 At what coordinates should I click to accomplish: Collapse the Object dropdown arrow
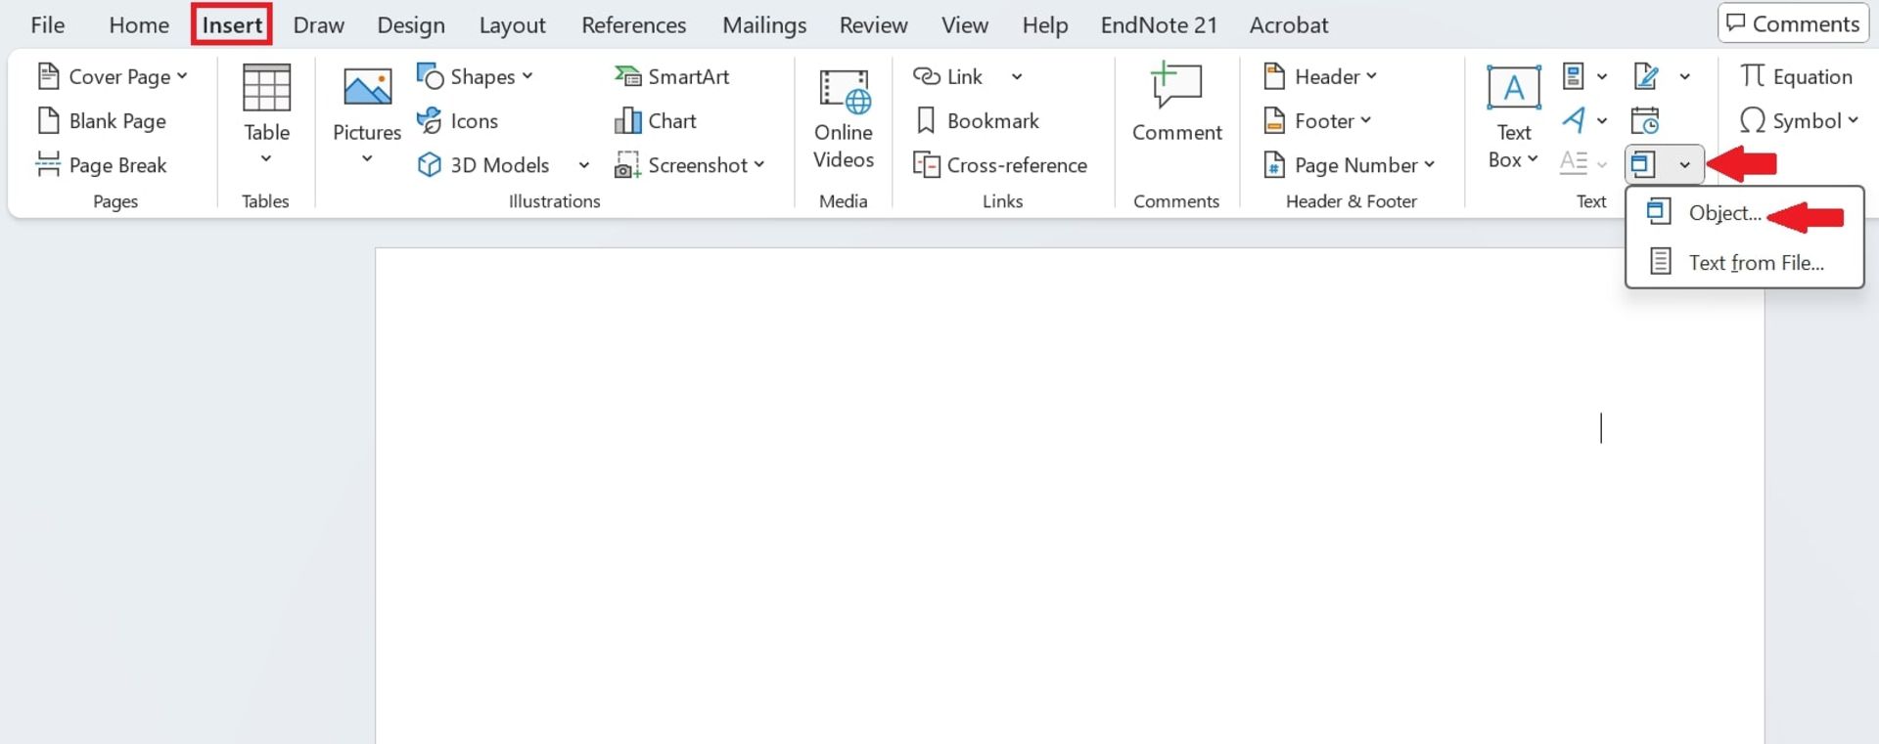(x=1685, y=165)
